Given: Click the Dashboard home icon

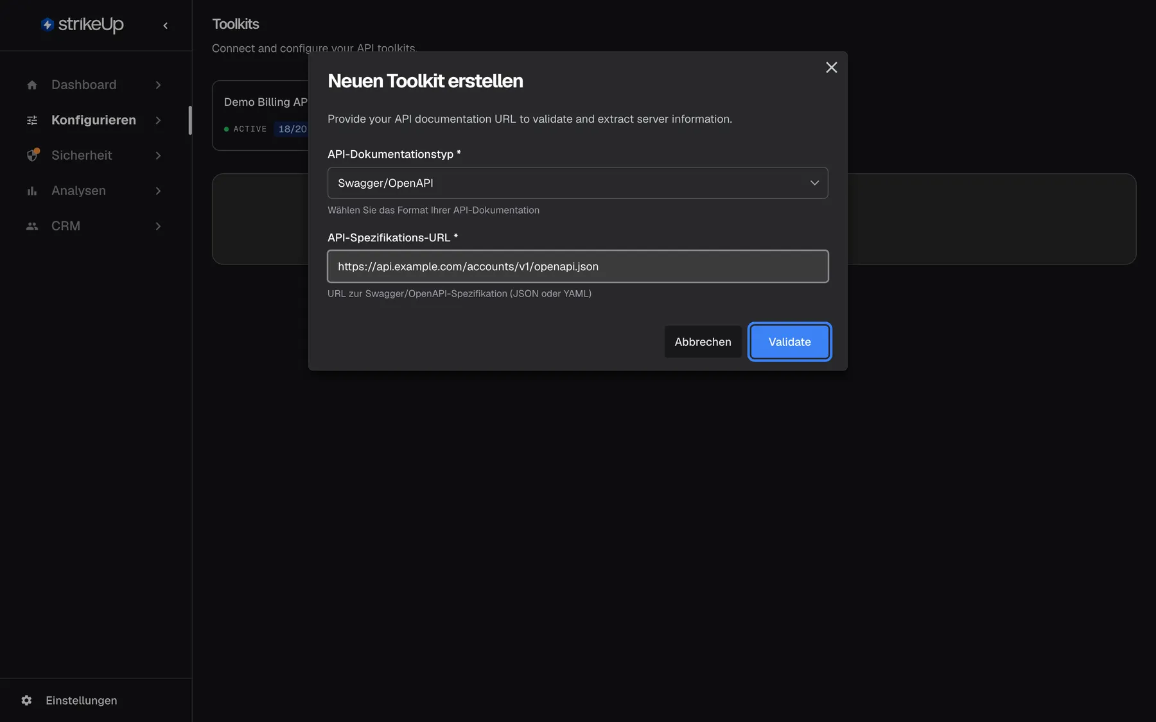Looking at the screenshot, I should coord(32,85).
